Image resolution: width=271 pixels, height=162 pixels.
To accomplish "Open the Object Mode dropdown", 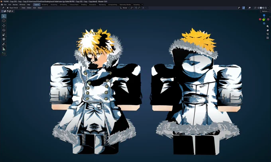I will (x=13, y=8).
